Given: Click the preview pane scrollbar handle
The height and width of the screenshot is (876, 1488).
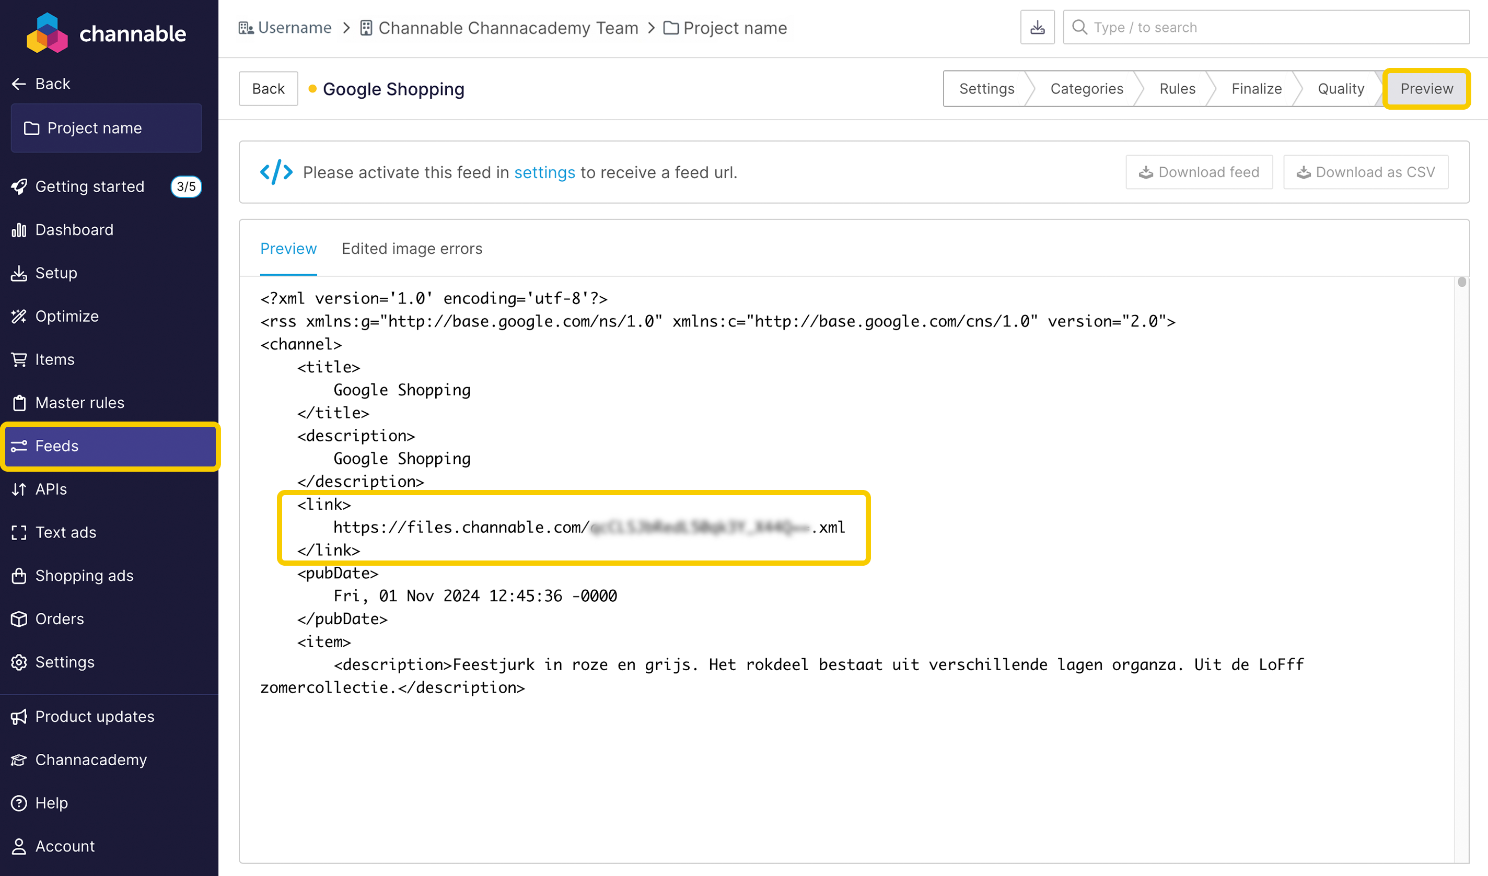Looking at the screenshot, I should pyautogui.click(x=1462, y=282).
